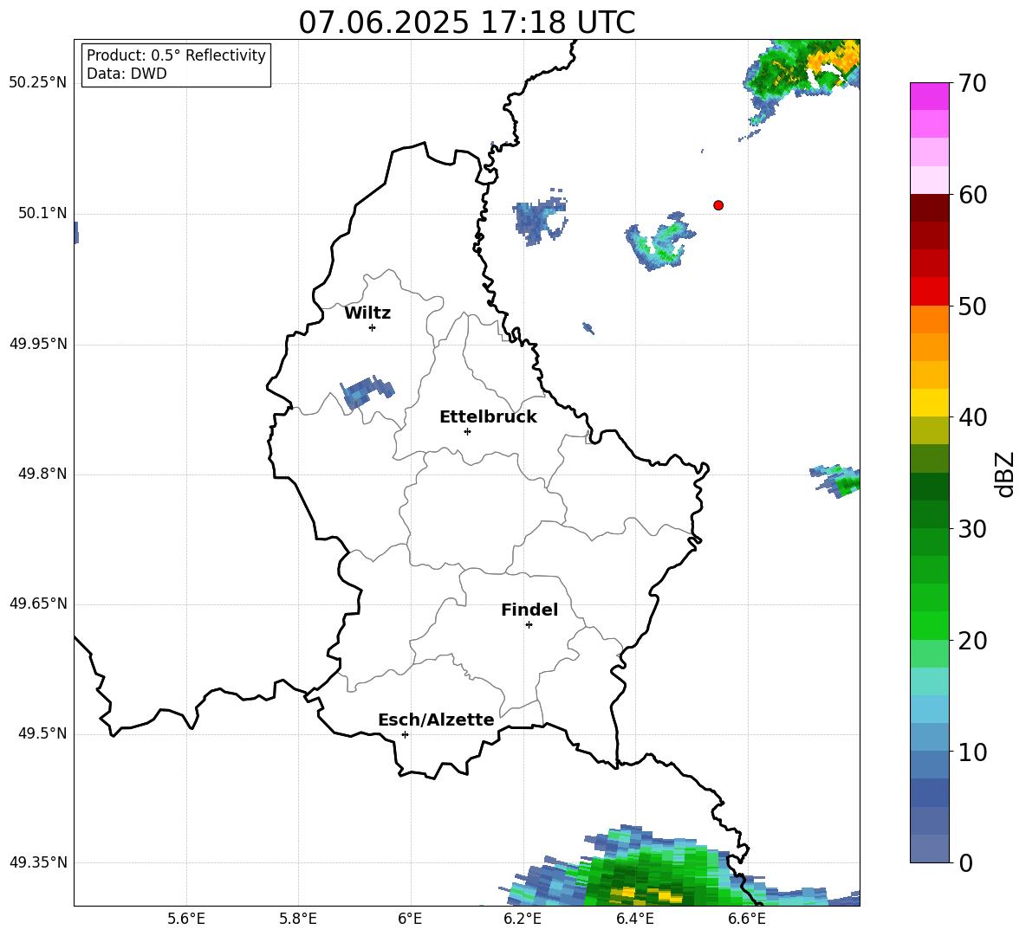Click the 20 label on the colorbar

972,640
